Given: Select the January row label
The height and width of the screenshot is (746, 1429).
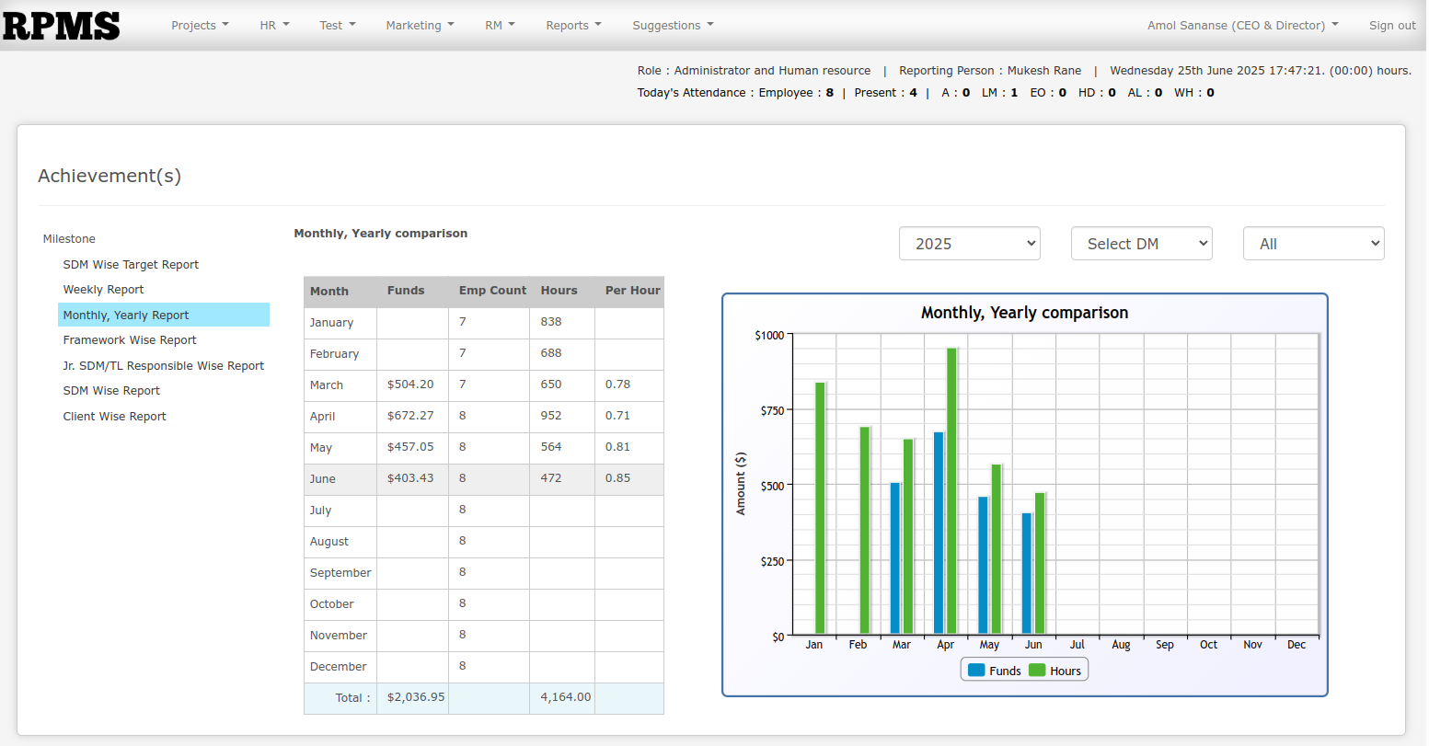Looking at the screenshot, I should [331, 323].
